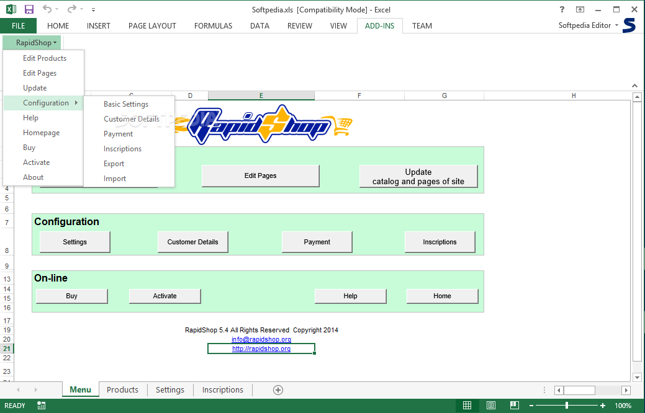Image resolution: width=645 pixels, height=413 pixels.
Task: Open Basic Settings submenu item
Action: point(129,104)
